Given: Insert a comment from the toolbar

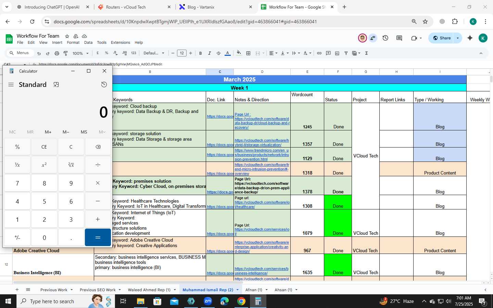Looking at the screenshot, I should 328,53.
